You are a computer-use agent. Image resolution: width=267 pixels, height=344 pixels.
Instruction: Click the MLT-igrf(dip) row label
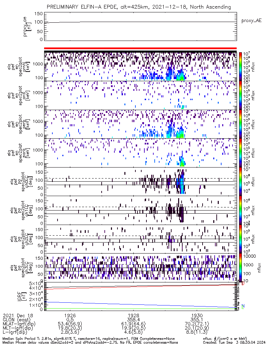[18, 328]
